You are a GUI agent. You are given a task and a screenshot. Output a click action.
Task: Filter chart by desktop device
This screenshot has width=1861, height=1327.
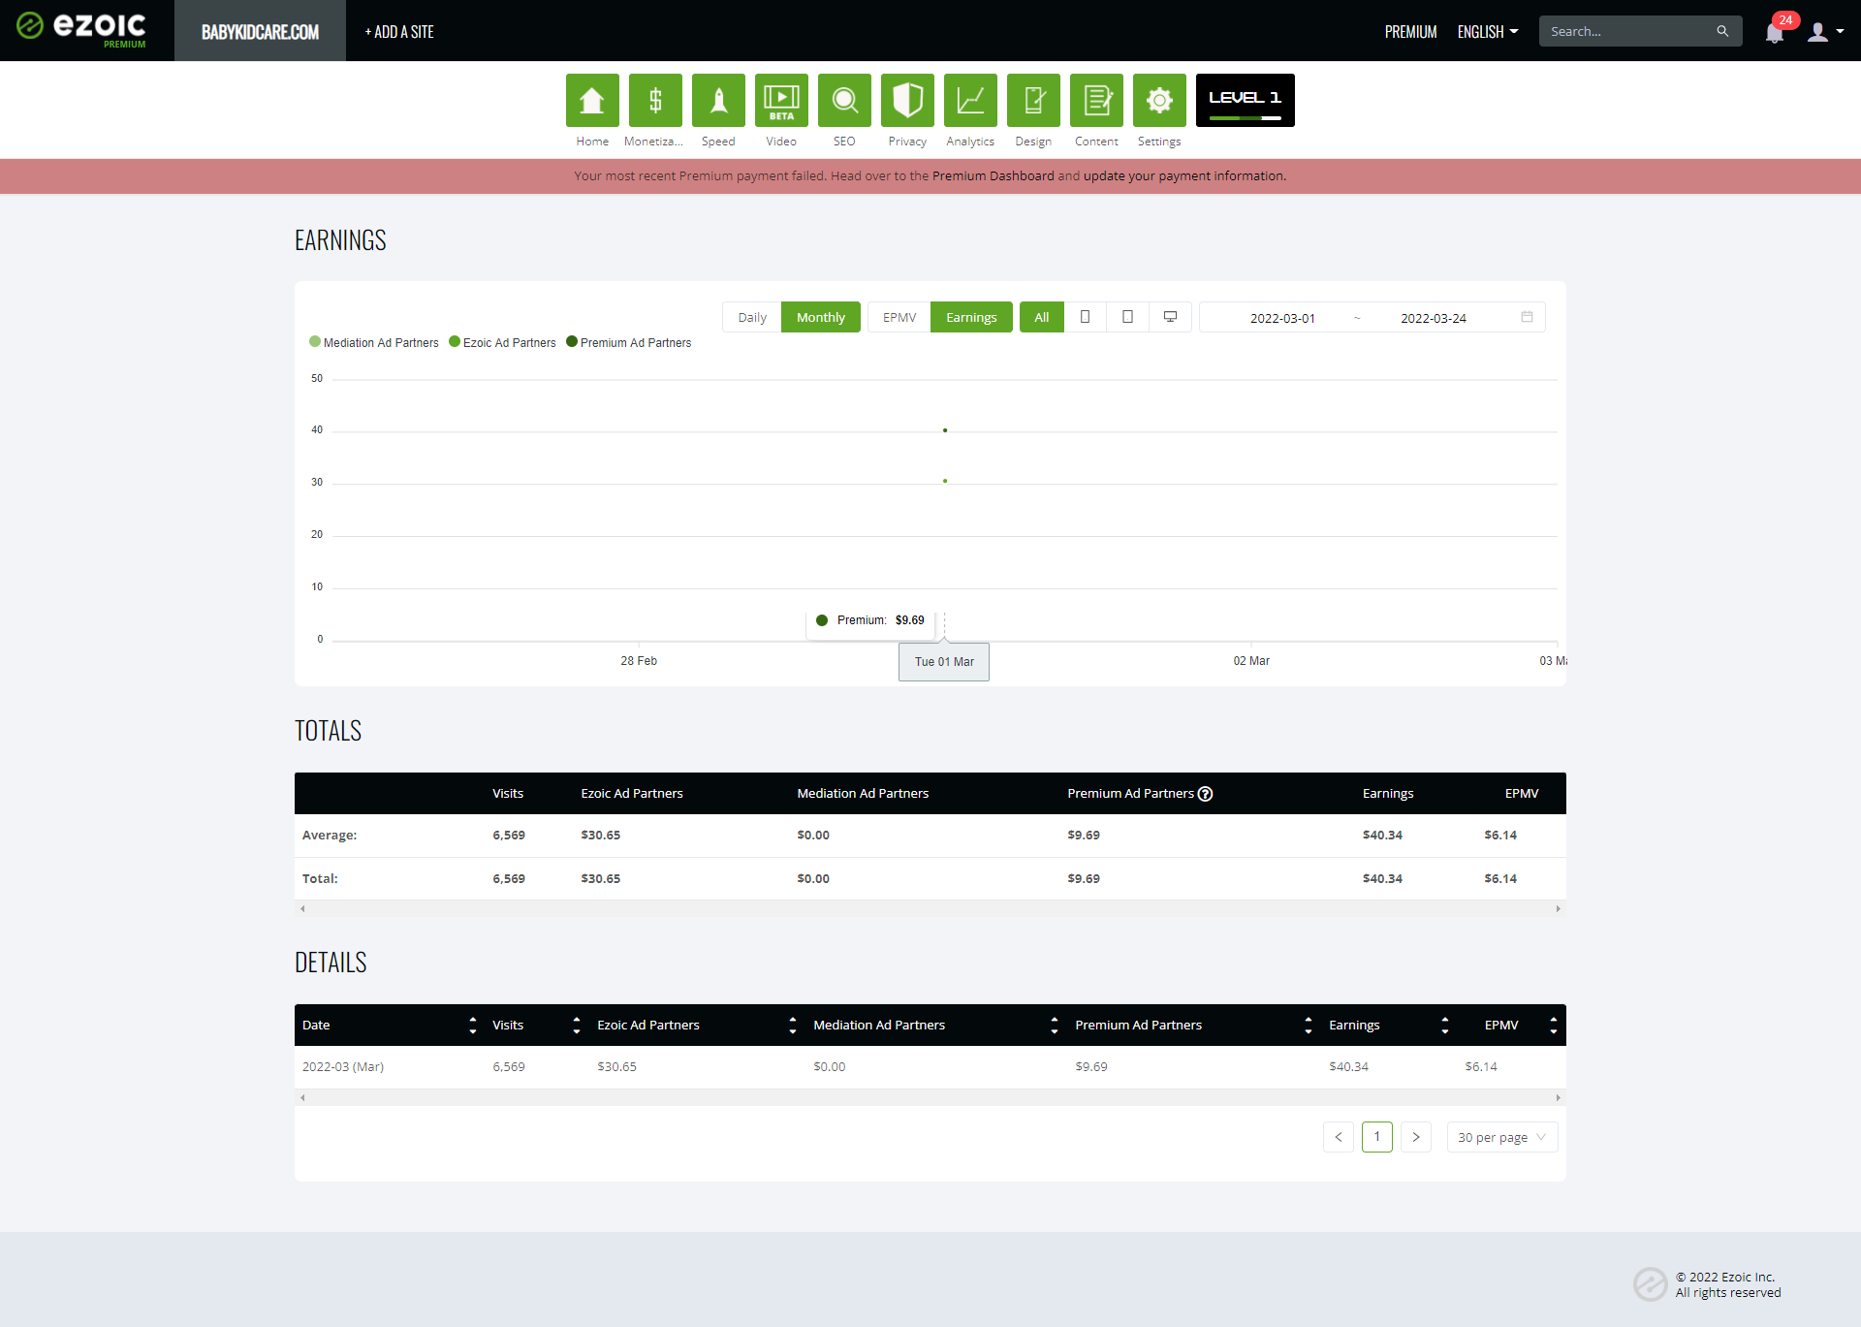point(1170,317)
